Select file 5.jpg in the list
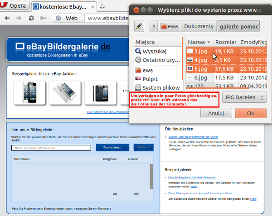Viewport: 272px width, 216px height. coord(226,69)
